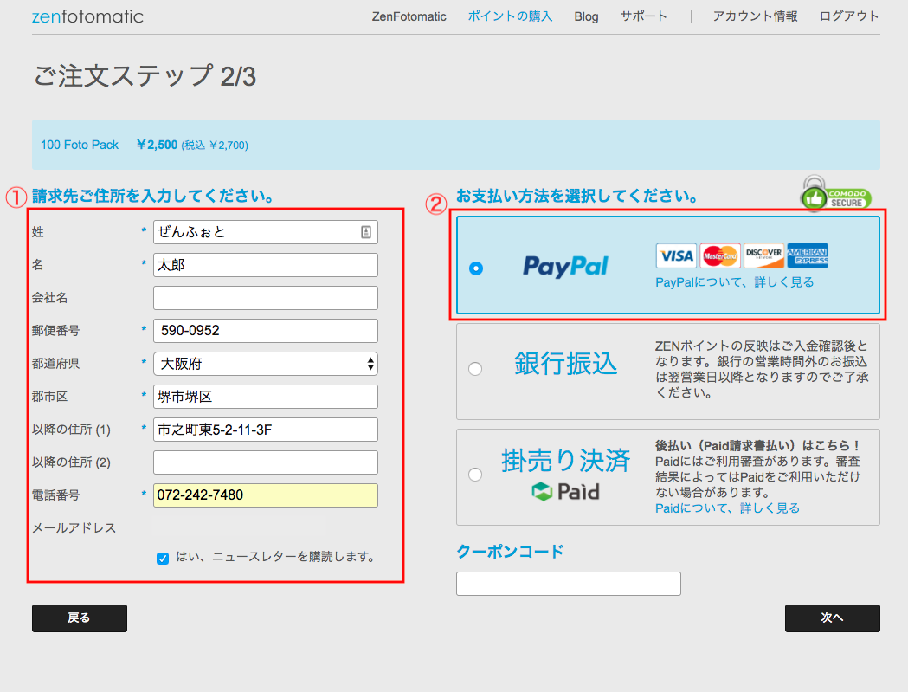Open ZenFotomatic in the top navigation
The height and width of the screenshot is (692, 908).
click(409, 16)
